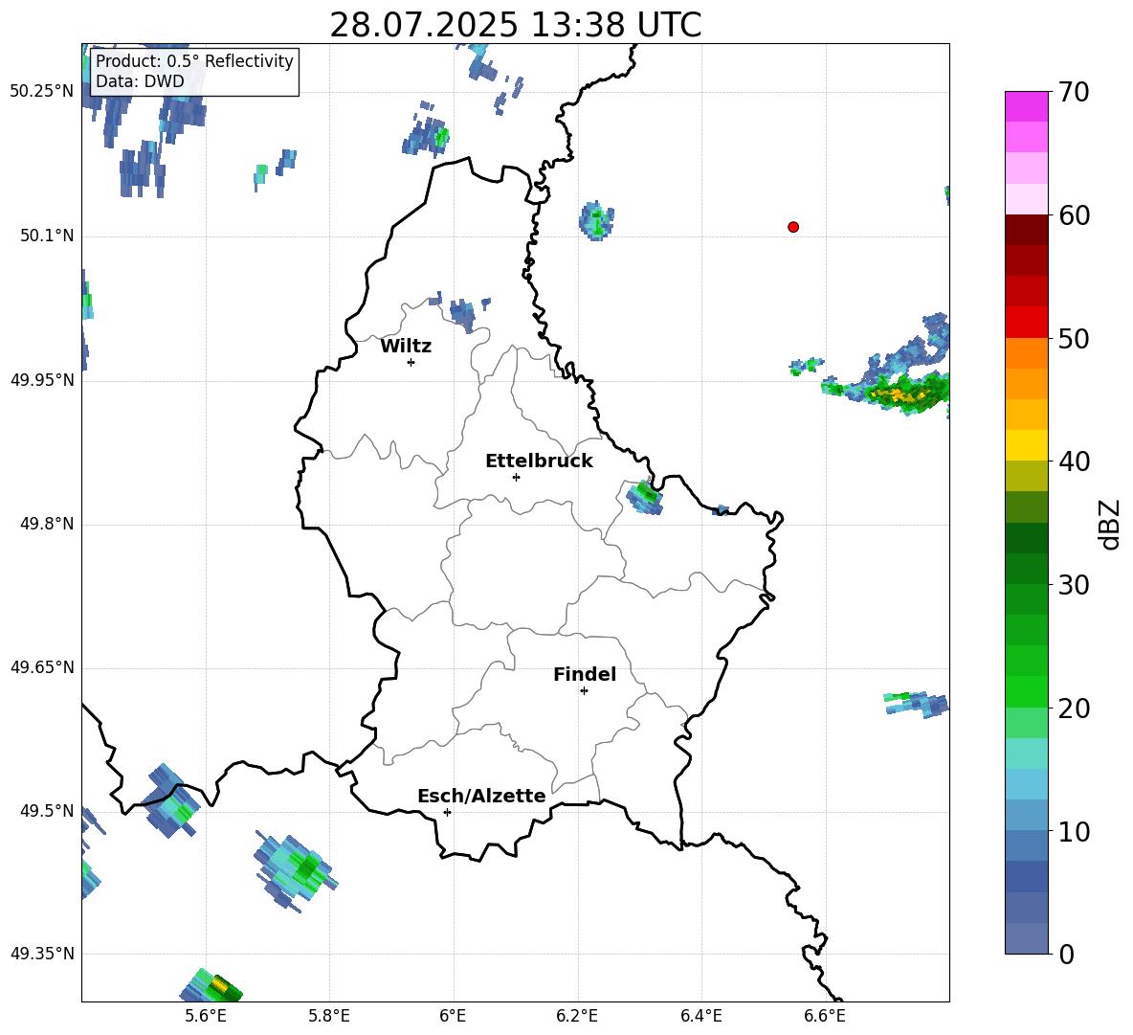Click the Ettelbruck city label
This screenshot has width=1133, height=1035.
[539, 461]
